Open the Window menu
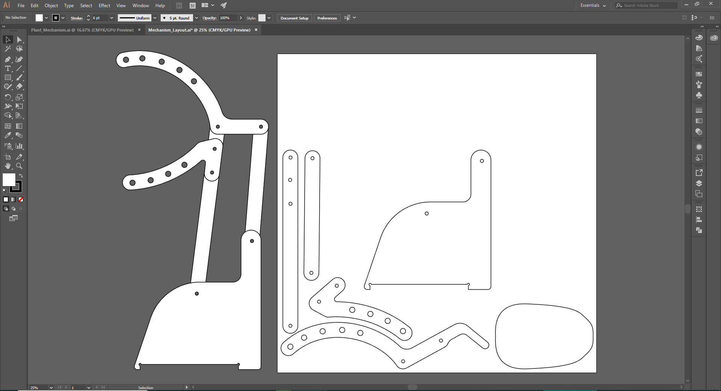Screen dimensions: 721x391 tap(140, 5)
